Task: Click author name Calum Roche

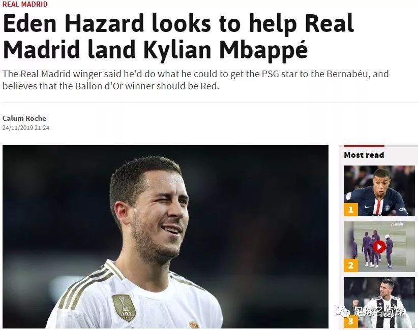Action: pos(24,118)
